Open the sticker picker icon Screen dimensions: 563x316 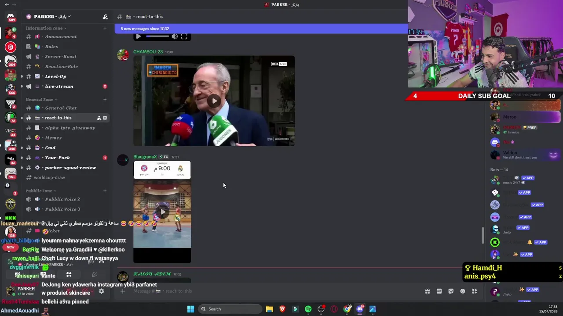(x=451, y=291)
